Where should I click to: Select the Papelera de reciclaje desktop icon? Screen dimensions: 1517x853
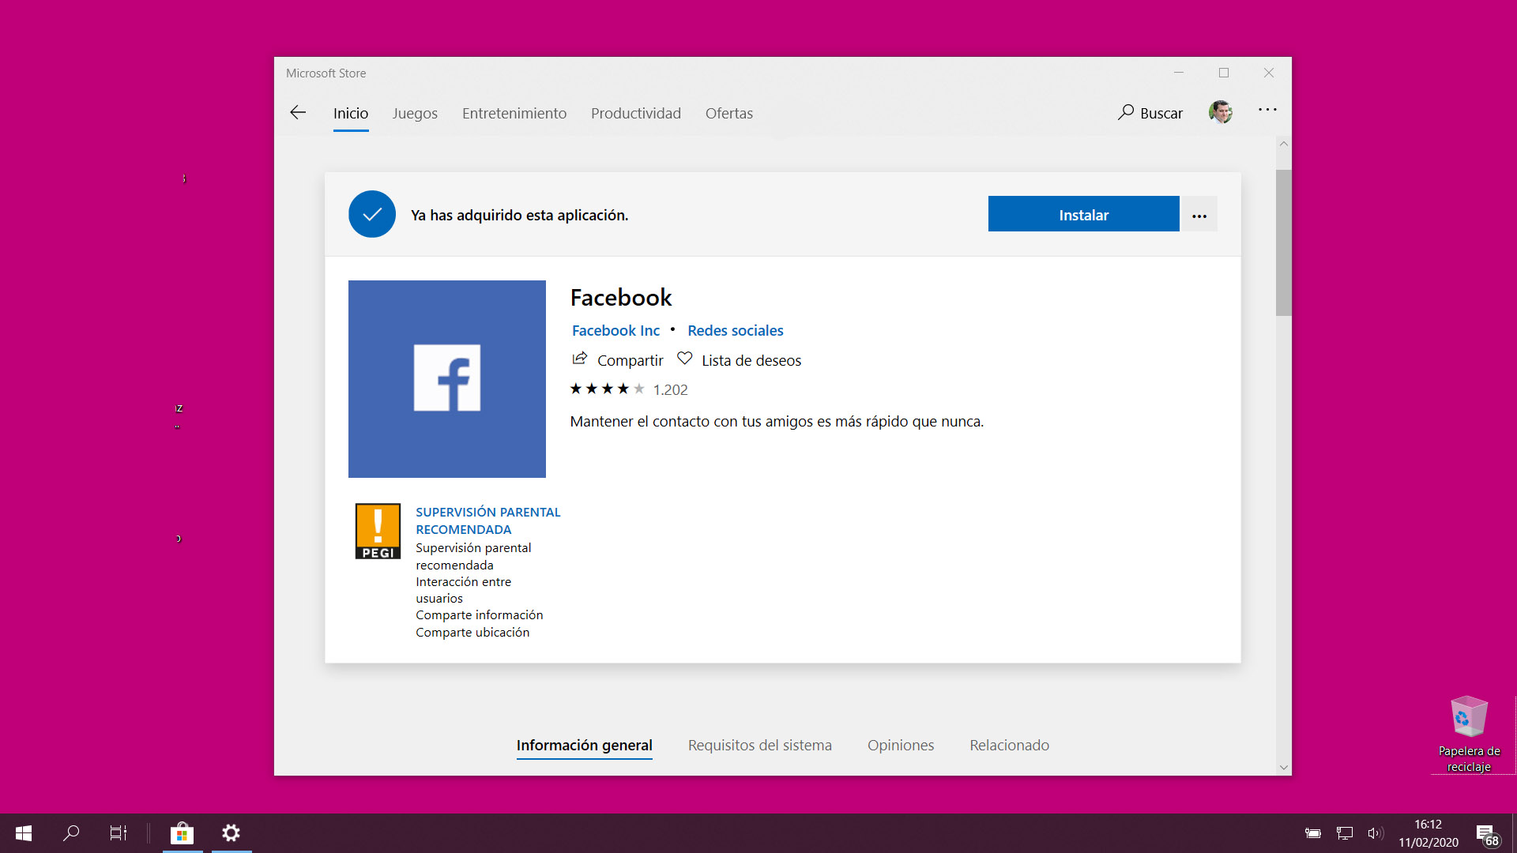tap(1470, 735)
